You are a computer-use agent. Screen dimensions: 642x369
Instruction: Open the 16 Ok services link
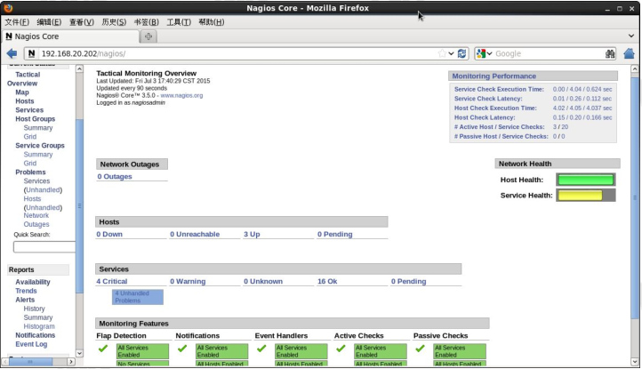click(327, 281)
